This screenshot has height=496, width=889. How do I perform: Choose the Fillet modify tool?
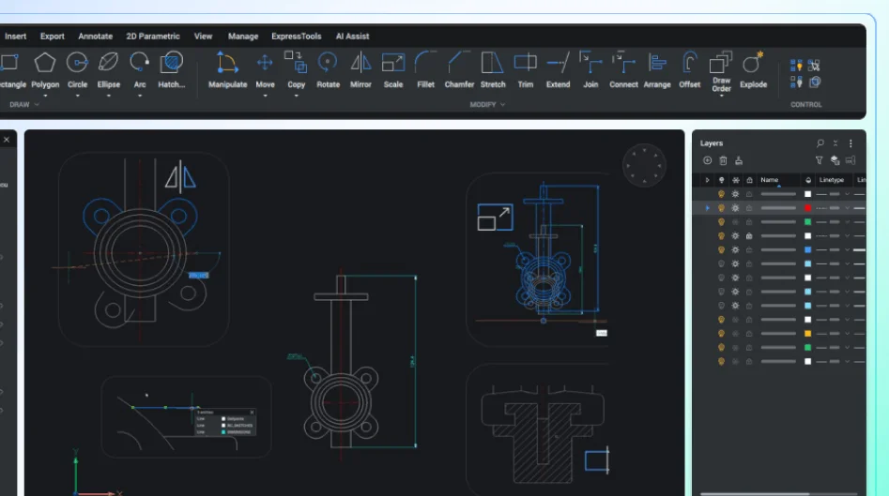426,63
